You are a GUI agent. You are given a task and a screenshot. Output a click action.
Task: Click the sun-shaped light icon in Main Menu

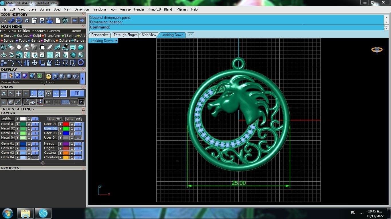[19, 47]
